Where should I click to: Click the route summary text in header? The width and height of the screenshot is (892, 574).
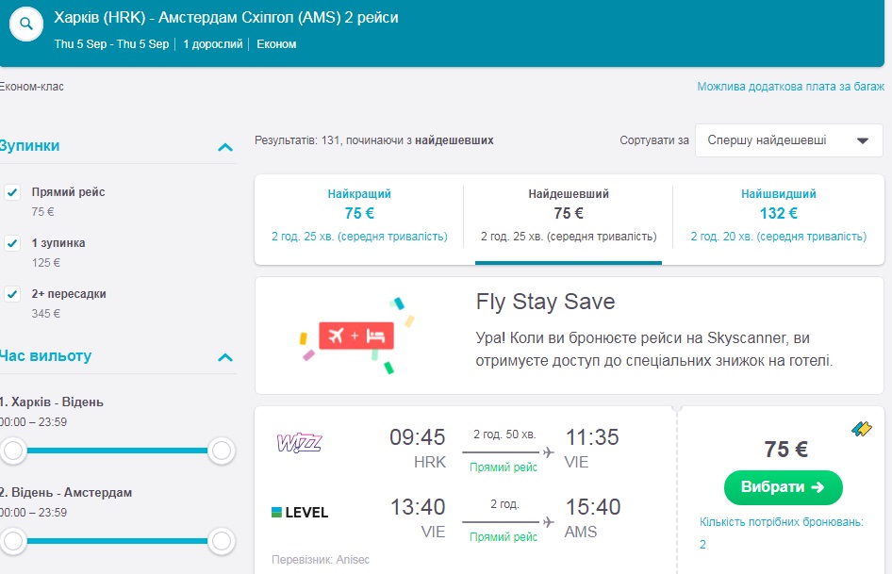(x=226, y=18)
